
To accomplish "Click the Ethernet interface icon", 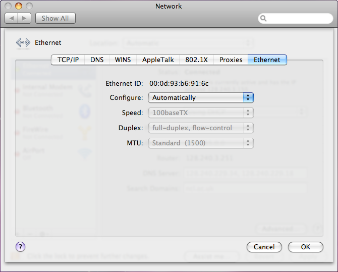I will tap(23, 43).
